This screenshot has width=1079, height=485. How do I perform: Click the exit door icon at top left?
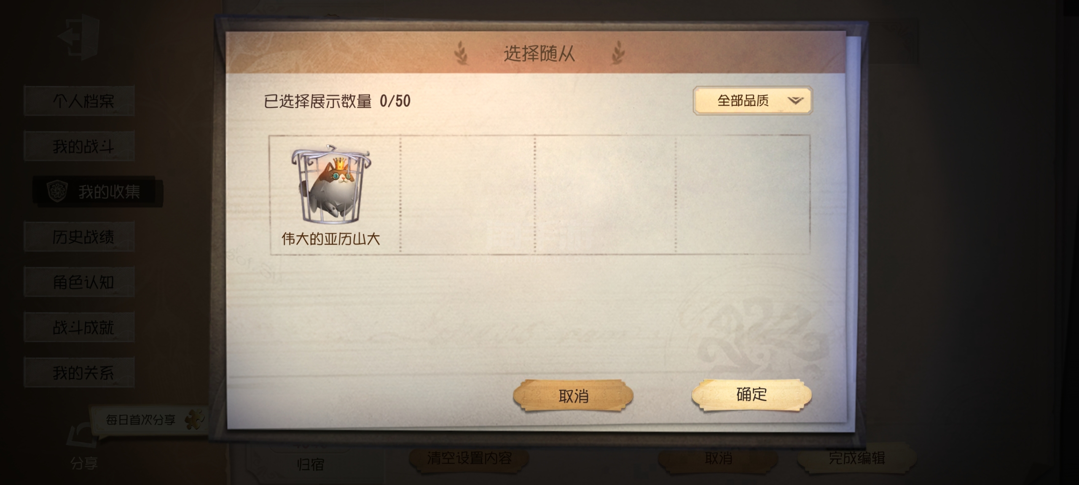point(79,37)
